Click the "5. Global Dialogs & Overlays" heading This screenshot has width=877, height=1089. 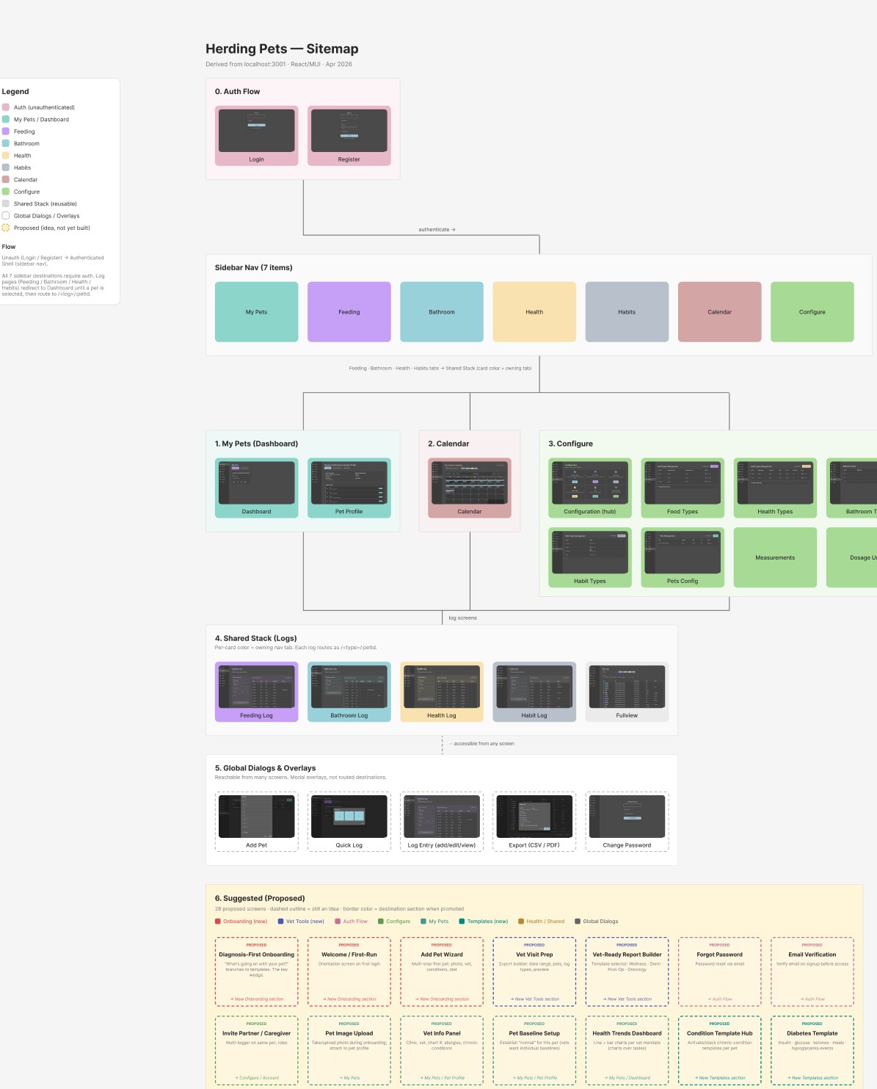point(265,768)
